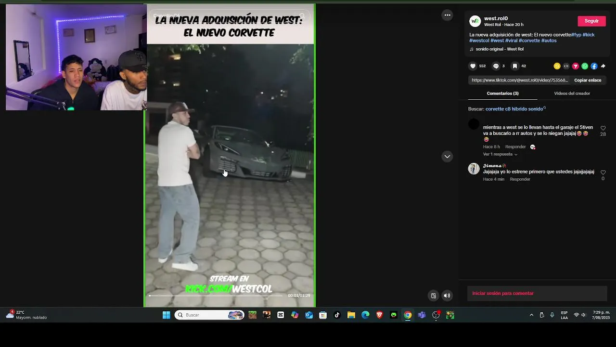Click west.rol0 profile avatar
This screenshot has height=347, width=616.
pyautogui.click(x=475, y=21)
